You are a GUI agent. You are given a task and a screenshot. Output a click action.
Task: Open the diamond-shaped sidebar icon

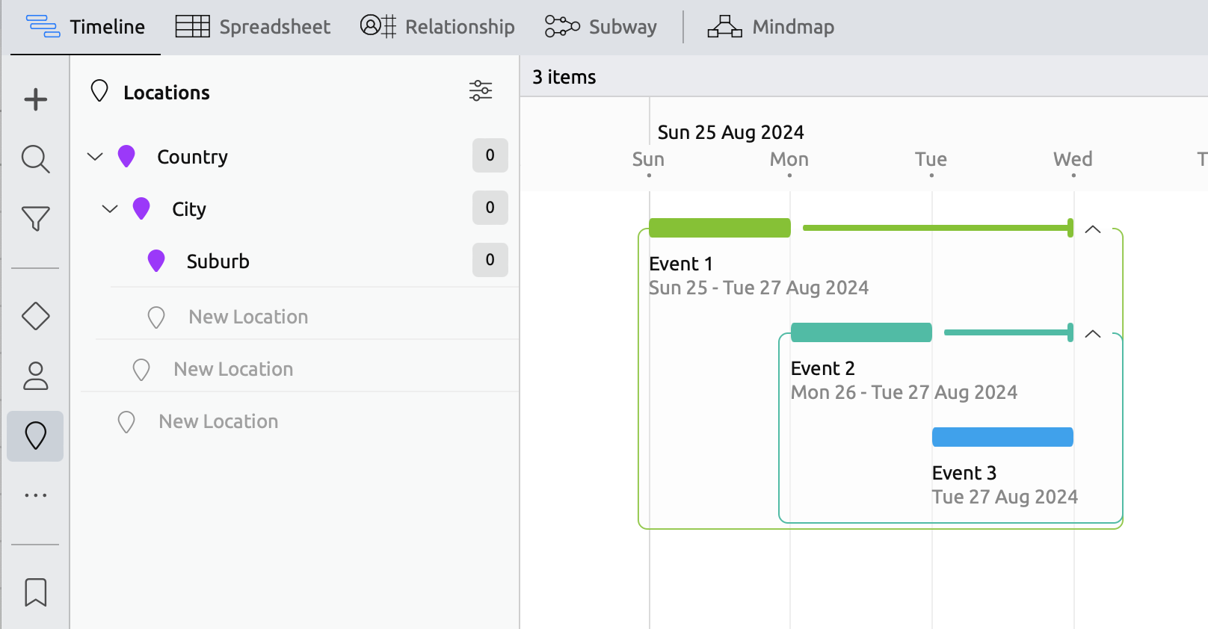(x=35, y=316)
